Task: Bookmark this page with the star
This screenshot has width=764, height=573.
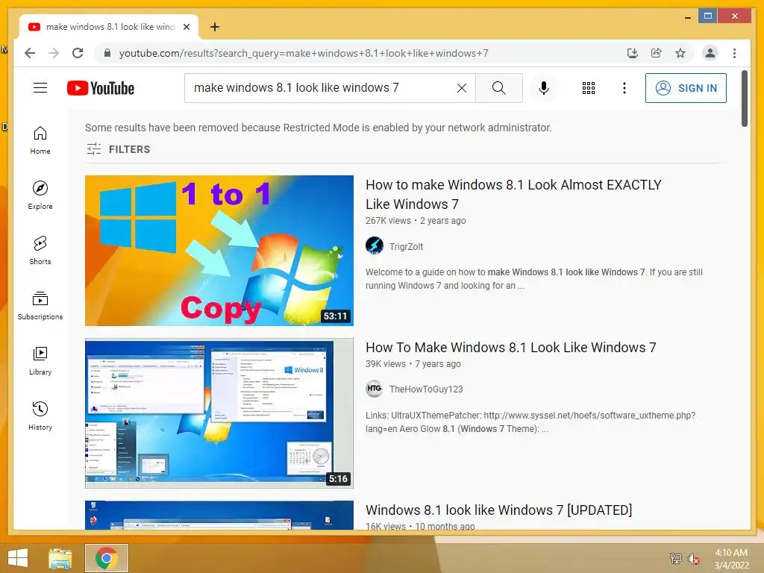Action: click(x=680, y=53)
